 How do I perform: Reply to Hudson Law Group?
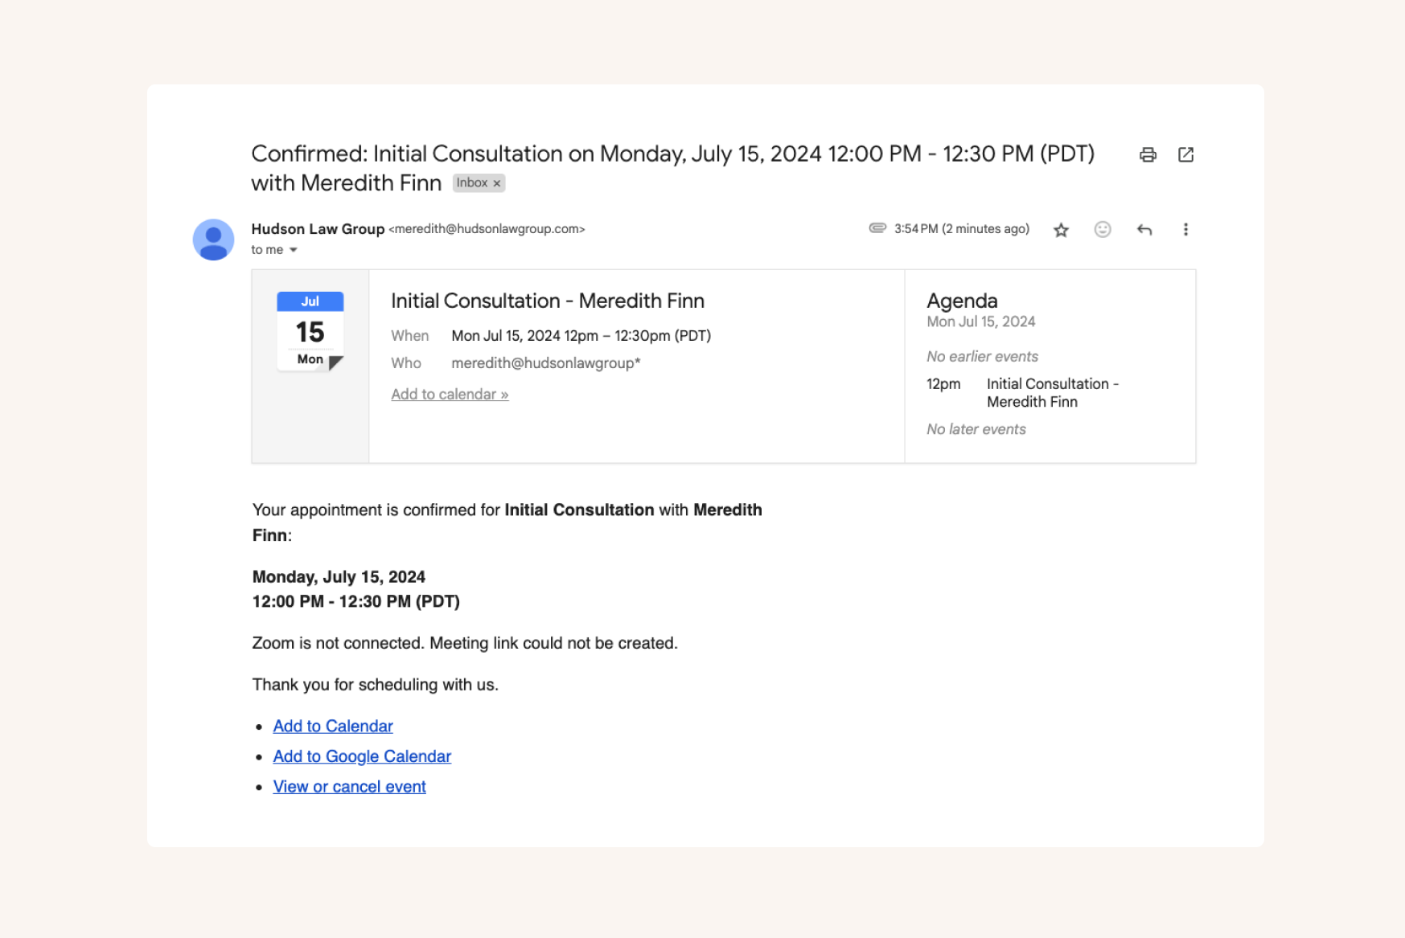pos(1144,229)
